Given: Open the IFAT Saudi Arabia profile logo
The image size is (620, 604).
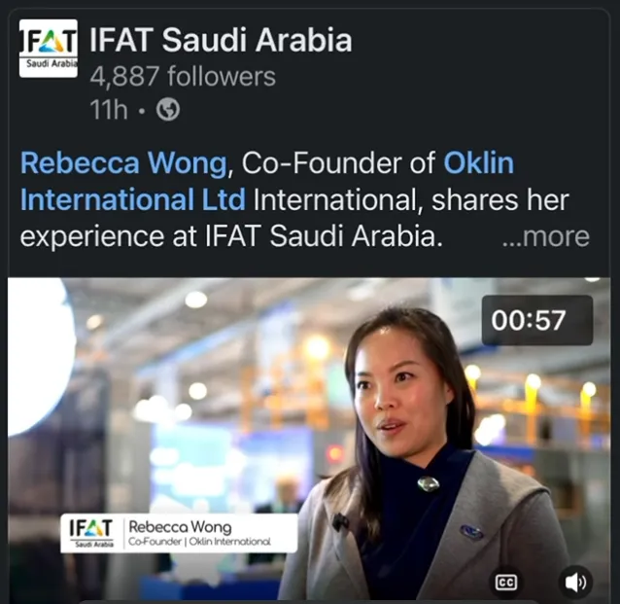Looking at the screenshot, I should 49,49.
